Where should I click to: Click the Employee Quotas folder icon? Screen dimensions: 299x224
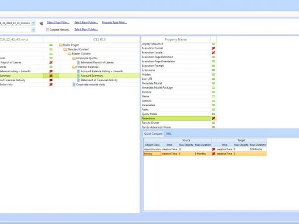74,58
